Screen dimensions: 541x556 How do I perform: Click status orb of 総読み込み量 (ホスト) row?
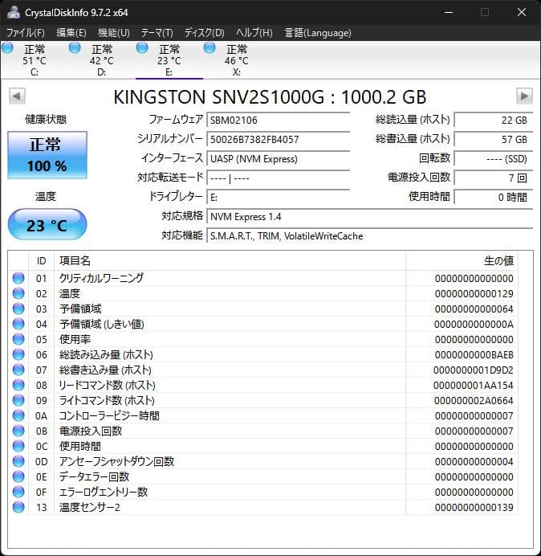(x=18, y=354)
